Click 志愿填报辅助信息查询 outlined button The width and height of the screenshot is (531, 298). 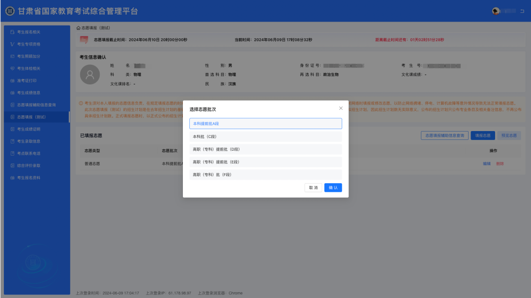click(444, 135)
